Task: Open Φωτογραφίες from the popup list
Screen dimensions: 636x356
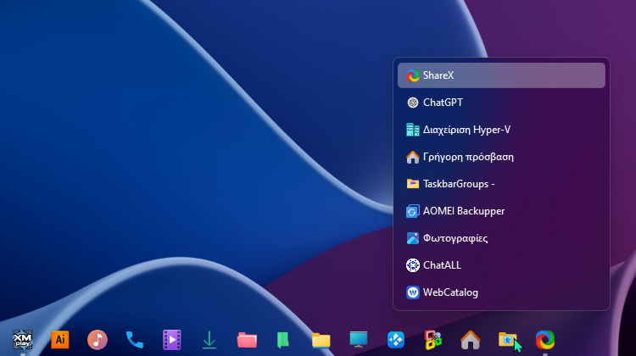Action: (x=501, y=238)
